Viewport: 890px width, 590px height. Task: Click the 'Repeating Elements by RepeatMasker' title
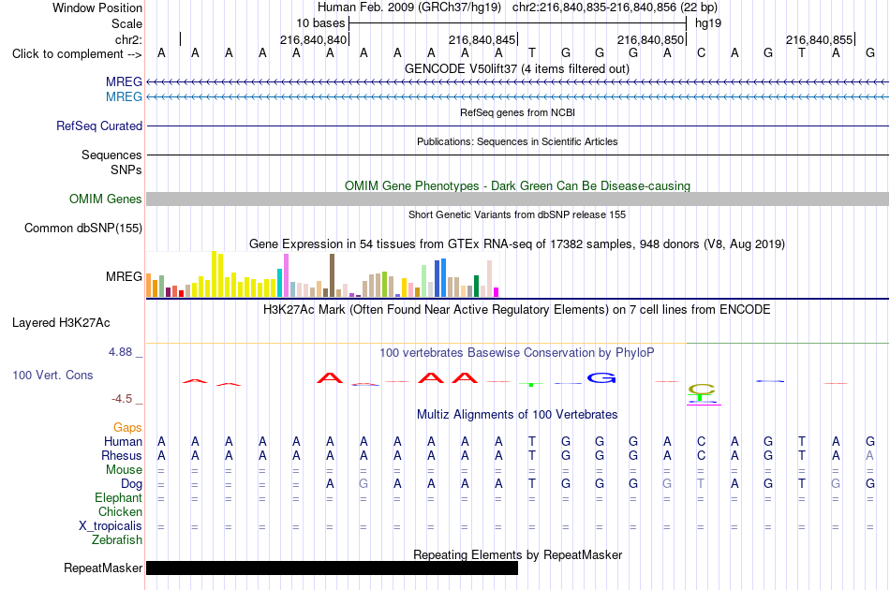point(518,554)
